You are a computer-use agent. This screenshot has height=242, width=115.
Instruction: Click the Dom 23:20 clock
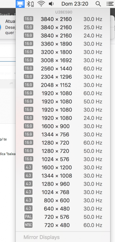(75, 4)
